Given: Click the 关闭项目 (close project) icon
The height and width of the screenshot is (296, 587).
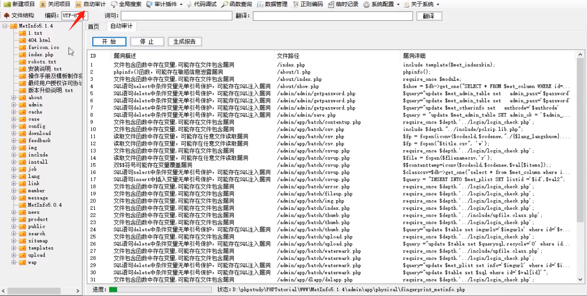Looking at the screenshot, I should click(55, 4).
